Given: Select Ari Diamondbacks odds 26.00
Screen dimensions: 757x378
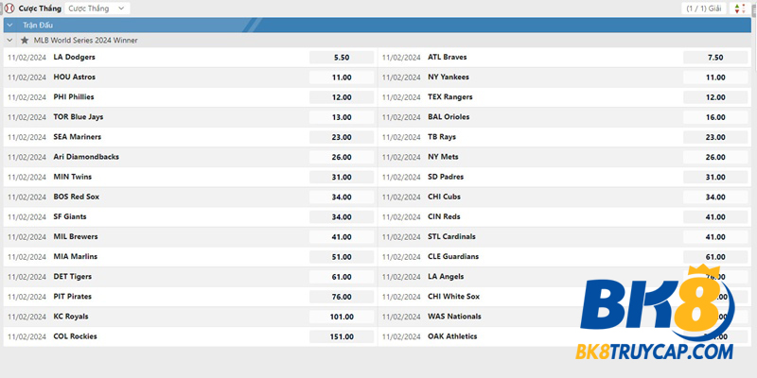Looking at the screenshot, I should [342, 157].
